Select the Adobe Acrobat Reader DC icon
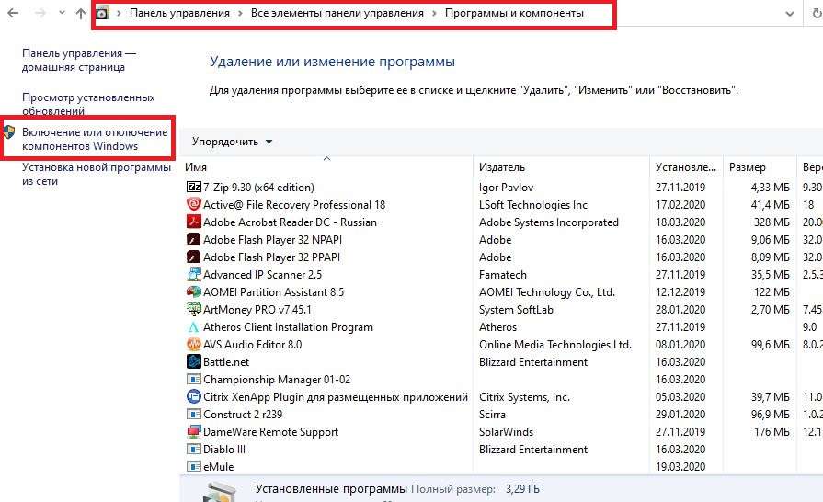This screenshot has width=823, height=502. coord(193,222)
